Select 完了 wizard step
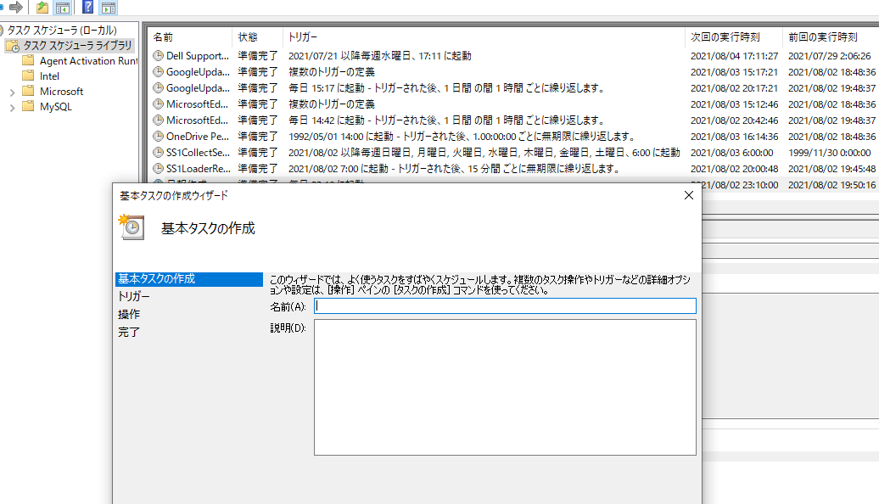 click(128, 332)
